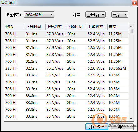138x132 pixels.
Task: Click the scrollbar up arrow
Action: [x=131, y=26]
